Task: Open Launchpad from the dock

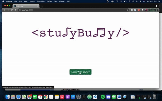Action: pyautogui.click(x=13, y=97)
